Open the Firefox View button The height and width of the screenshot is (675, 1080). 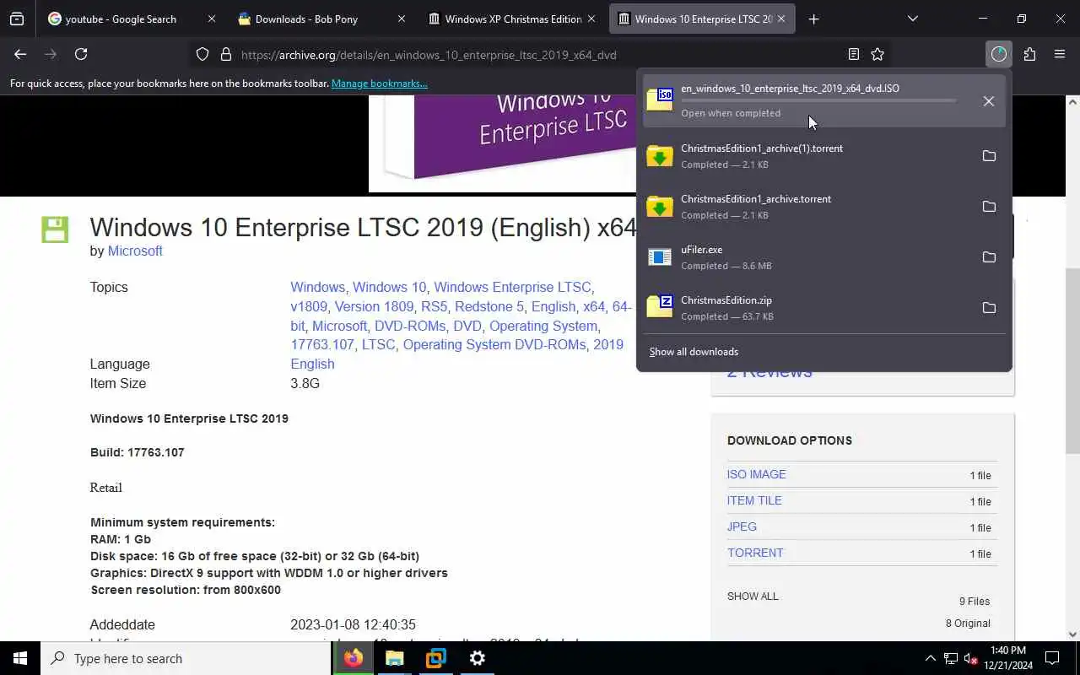point(17,19)
